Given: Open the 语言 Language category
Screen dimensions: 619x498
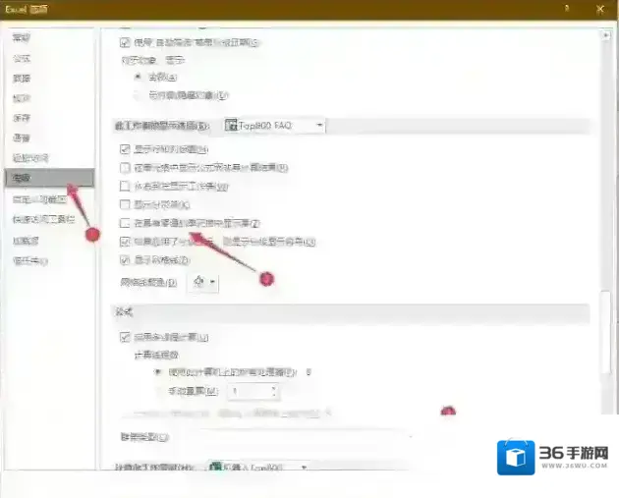Looking at the screenshot, I should click(22, 138).
